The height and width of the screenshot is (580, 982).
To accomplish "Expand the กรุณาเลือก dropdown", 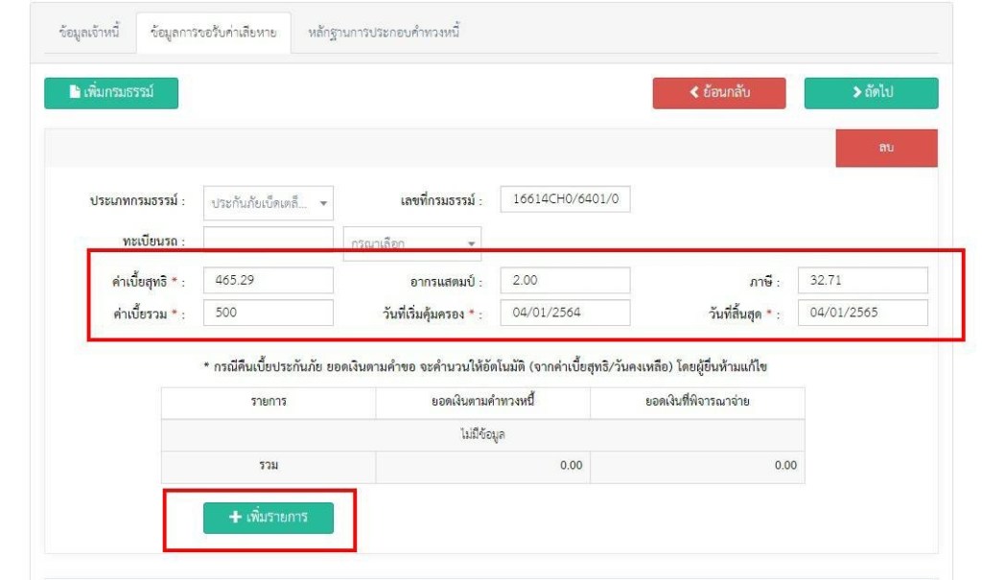I will pyautogui.click(x=411, y=244).
